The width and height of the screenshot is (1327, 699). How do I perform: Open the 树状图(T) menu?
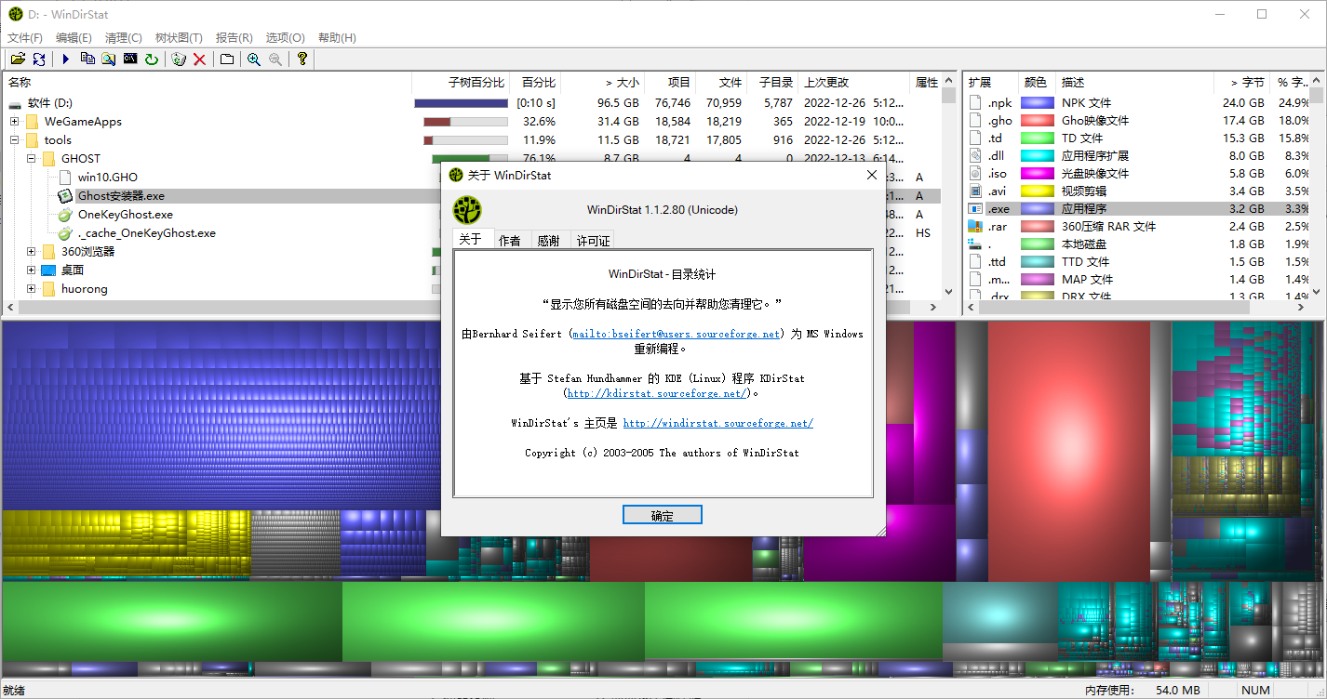pos(179,38)
